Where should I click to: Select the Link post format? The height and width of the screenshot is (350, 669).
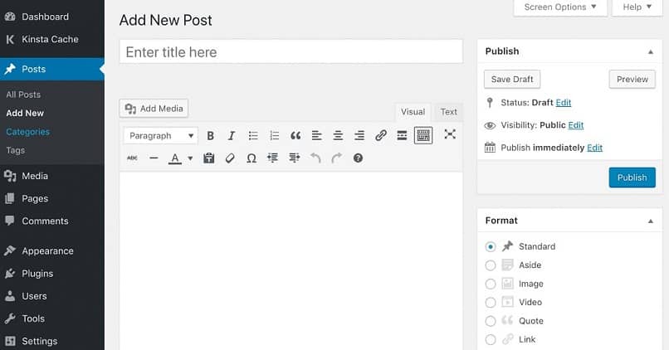tap(491, 339)
